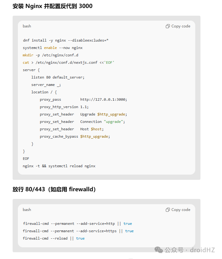Click the proxy_pass http://127.0.0.1:3000 line
Image resolution: width=222 pixels, height=259 pixels.
[83, 99]
